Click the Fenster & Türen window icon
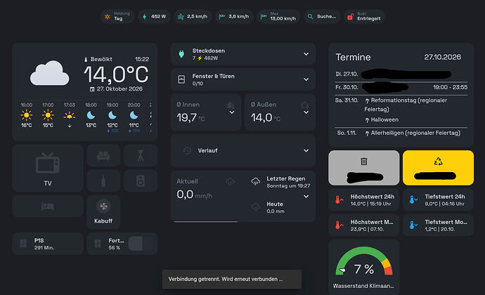The width and height of the screenshot is (485, 295). [x=181, y=79]
